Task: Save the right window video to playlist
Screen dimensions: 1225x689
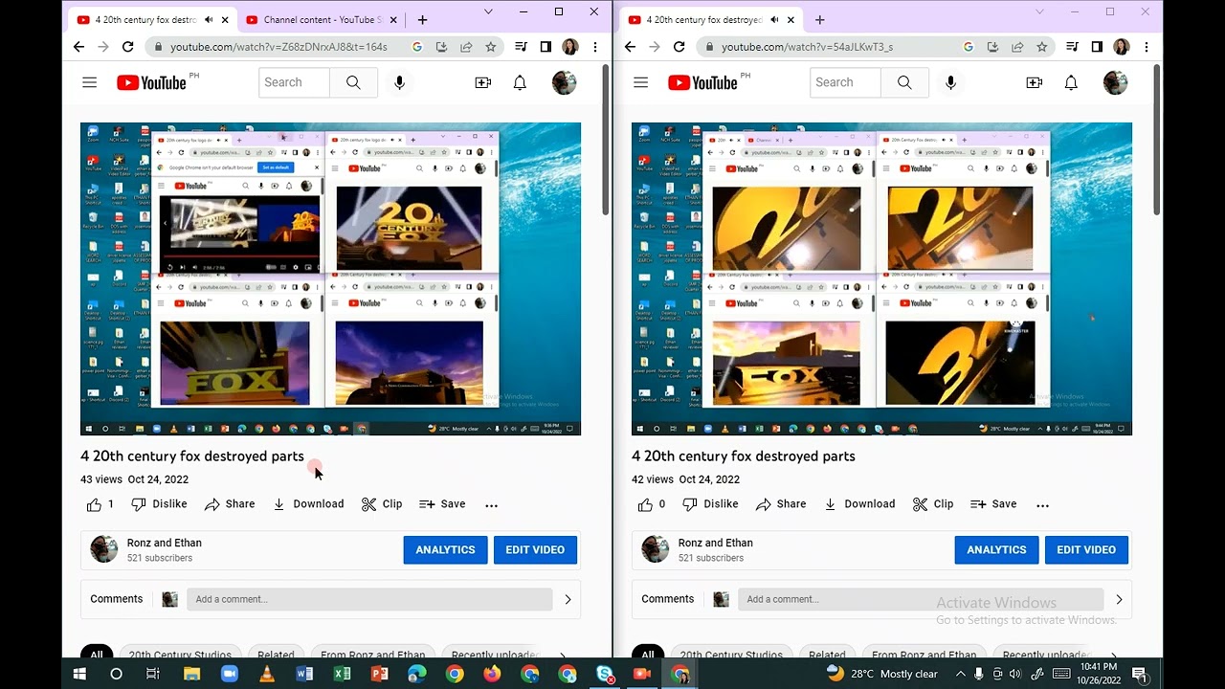Action: [x=993, y=504]
